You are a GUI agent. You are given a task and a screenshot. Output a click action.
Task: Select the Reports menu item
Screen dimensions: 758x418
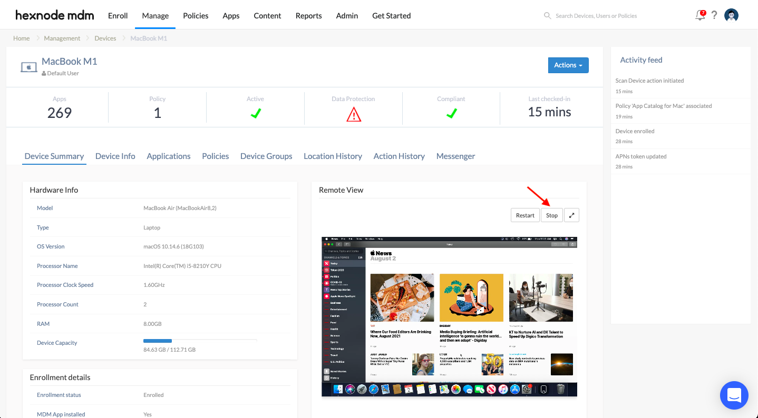(308, 16)
